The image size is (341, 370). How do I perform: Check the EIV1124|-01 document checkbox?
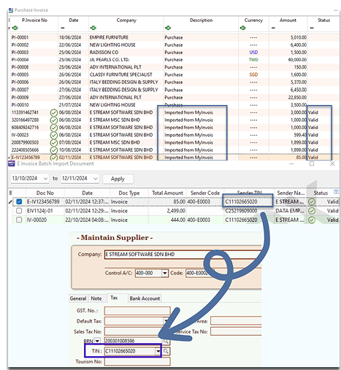pyautogui.click(x=19, y=211)
